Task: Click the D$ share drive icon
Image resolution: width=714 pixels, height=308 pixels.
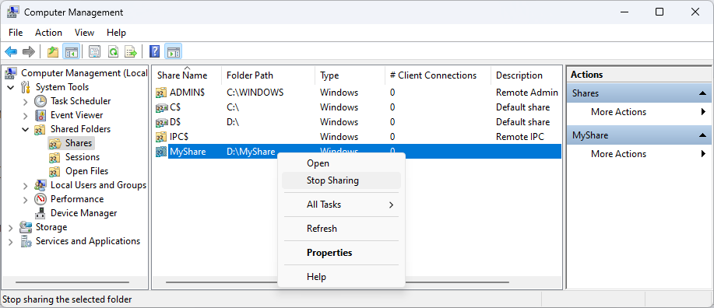Action: coord(161,122)
